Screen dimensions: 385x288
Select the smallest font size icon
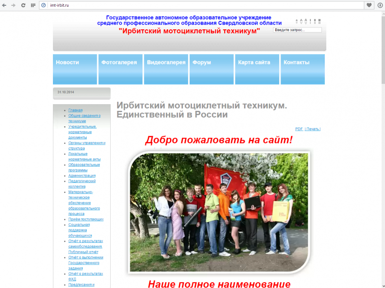pos(297,20)
